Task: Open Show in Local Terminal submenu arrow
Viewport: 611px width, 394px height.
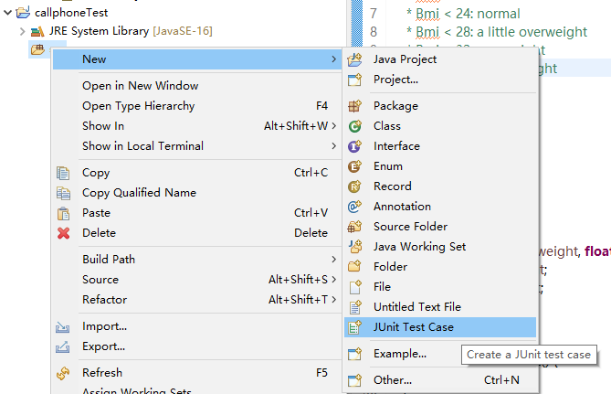Action: [334, 146]
